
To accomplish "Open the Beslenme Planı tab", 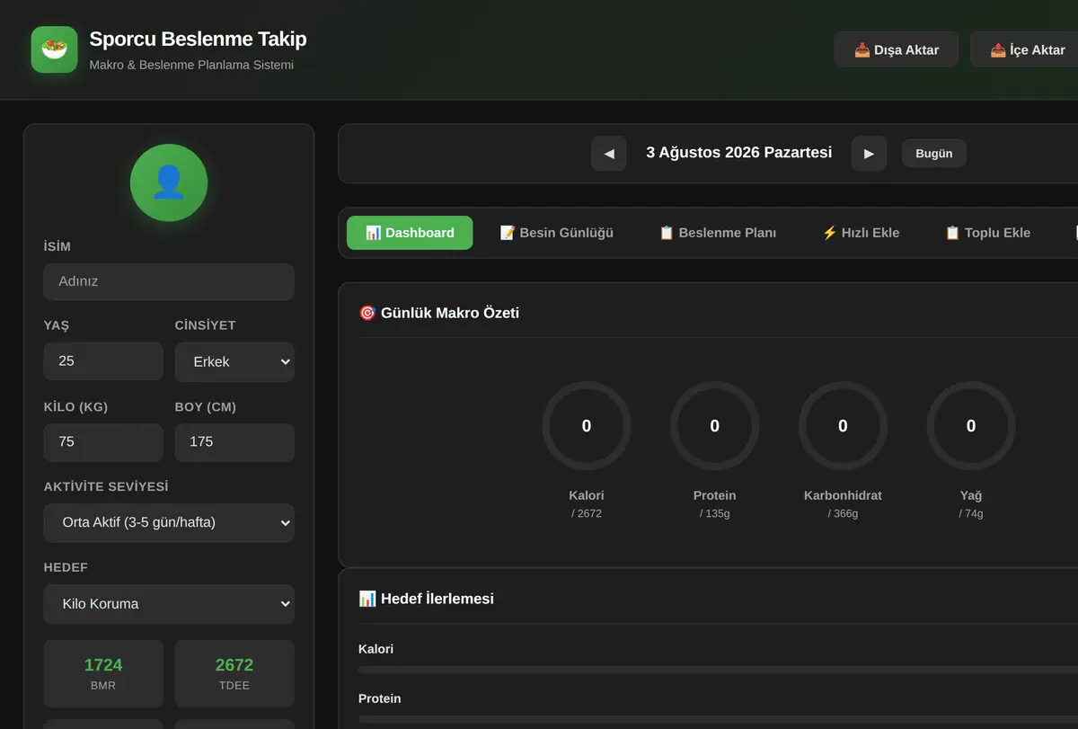I will [x=717, y=233].
